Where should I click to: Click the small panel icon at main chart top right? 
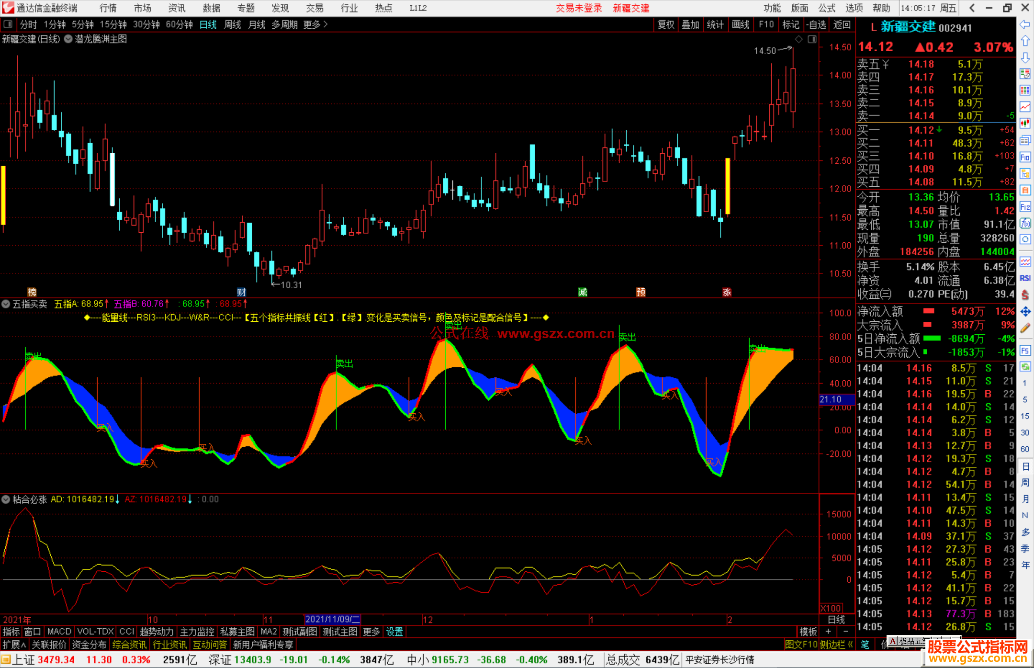pos(812,39)
